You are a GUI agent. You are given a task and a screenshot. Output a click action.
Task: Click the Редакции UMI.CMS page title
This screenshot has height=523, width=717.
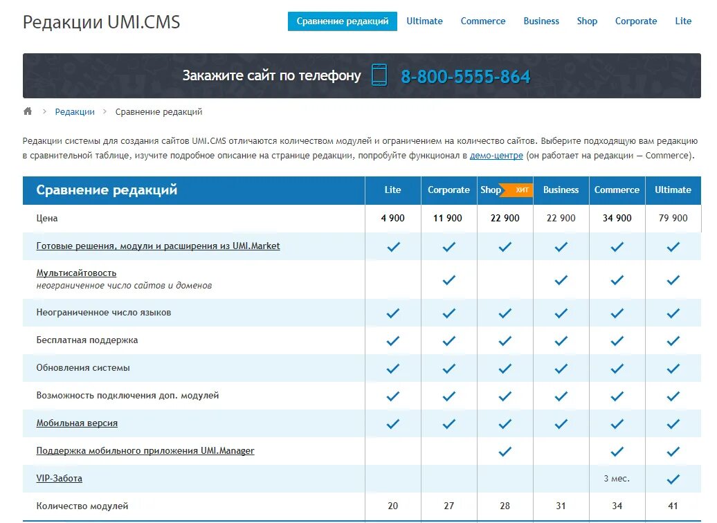[x=102, y=22]
